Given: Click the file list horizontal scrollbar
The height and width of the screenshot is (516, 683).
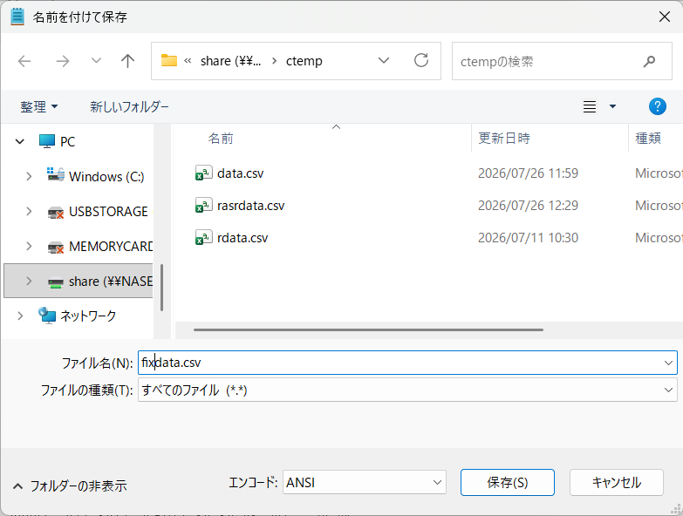Looking at the screenshot, I should (368, 329).
